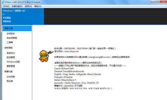Open Windows功能 in sidebar

tap(13, 62)
